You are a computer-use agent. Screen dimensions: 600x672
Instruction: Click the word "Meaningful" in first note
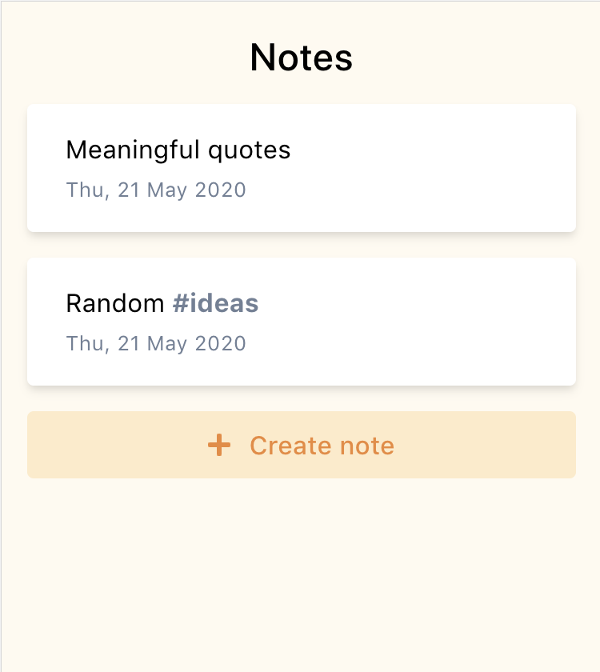pyautogui.click(x=133, y=150)
